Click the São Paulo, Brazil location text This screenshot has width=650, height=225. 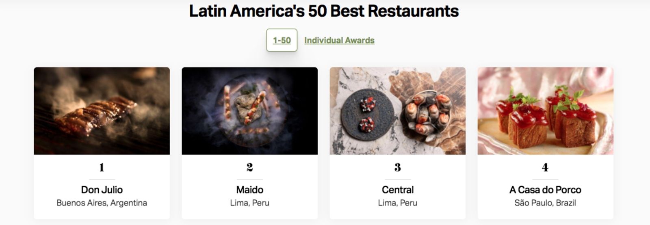[545, 203]
